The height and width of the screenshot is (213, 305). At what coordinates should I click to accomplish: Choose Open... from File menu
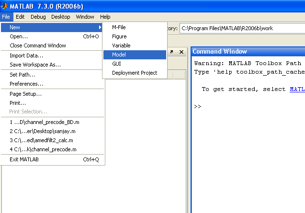point(52,36)
